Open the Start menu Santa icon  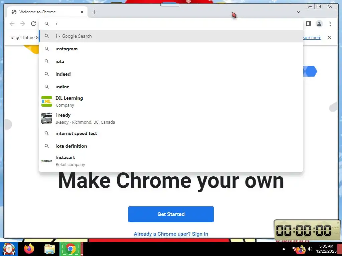(9, 249)
